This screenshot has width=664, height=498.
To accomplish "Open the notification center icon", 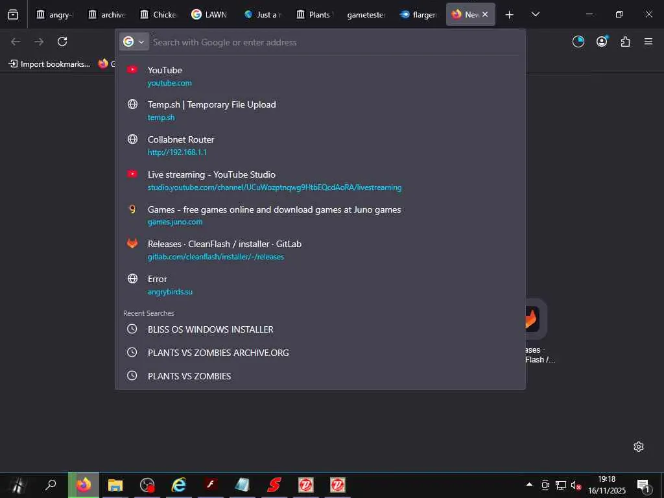I will 644,486.
